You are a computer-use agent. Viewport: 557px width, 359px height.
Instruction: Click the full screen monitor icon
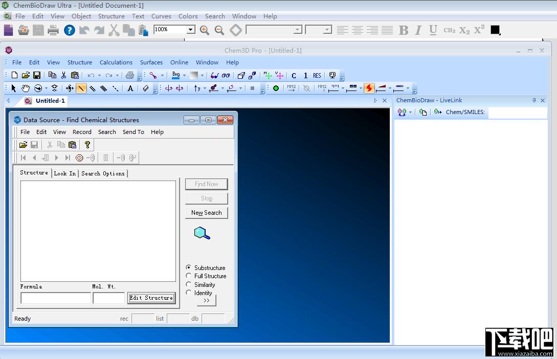(x=332, y=75)
